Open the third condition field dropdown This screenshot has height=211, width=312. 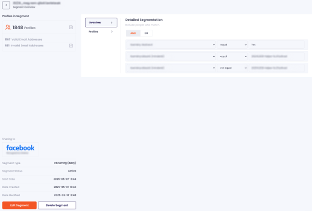[170, 68]
